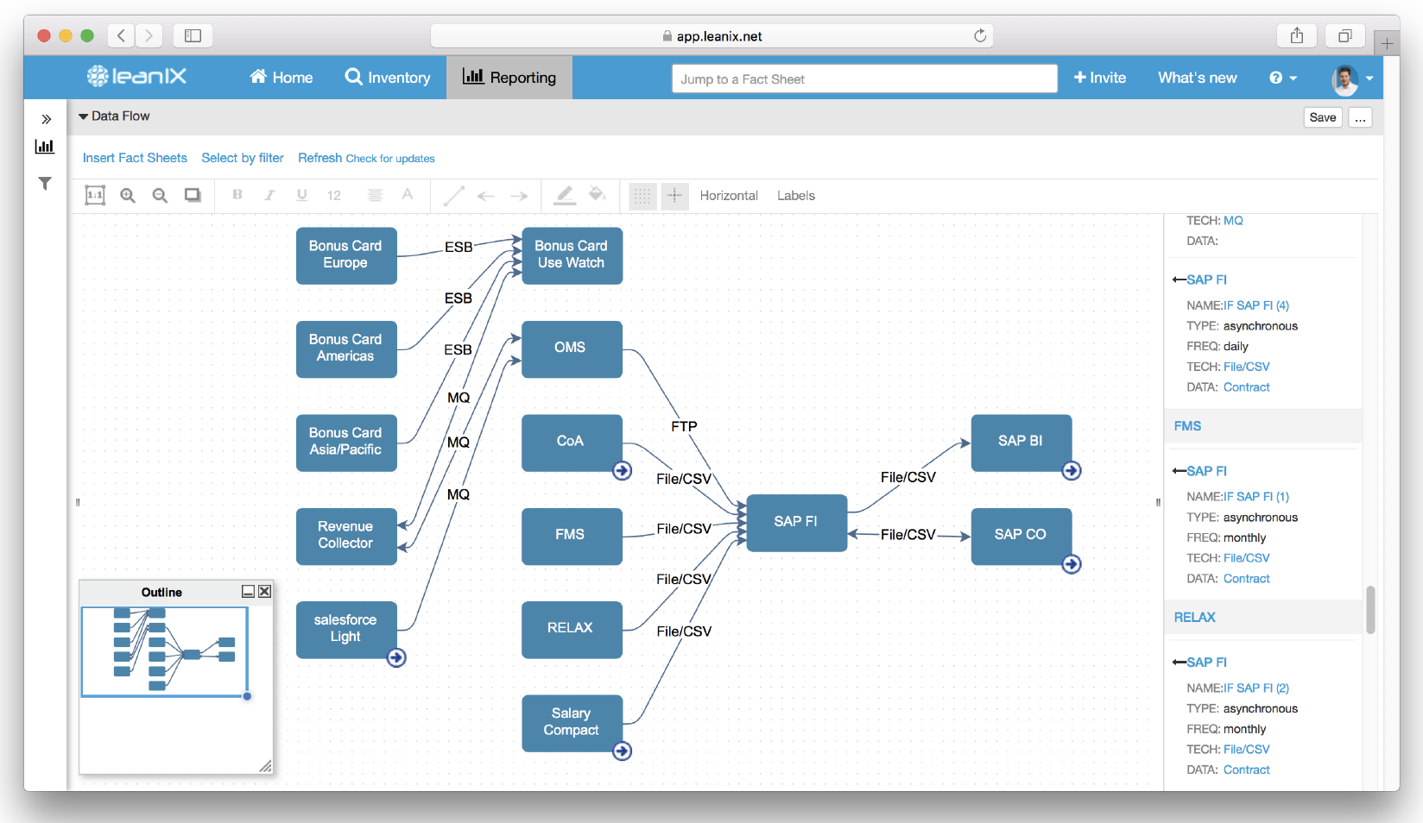Screen dimensions: 1423x823
Task: Click the line color pencil icon
Action: click(565, 196)
